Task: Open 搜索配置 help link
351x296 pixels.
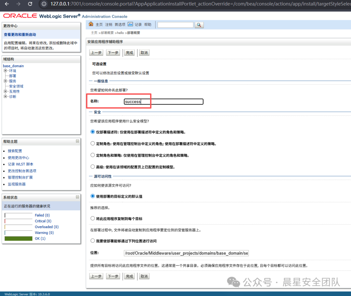Action: pos(15,151)
